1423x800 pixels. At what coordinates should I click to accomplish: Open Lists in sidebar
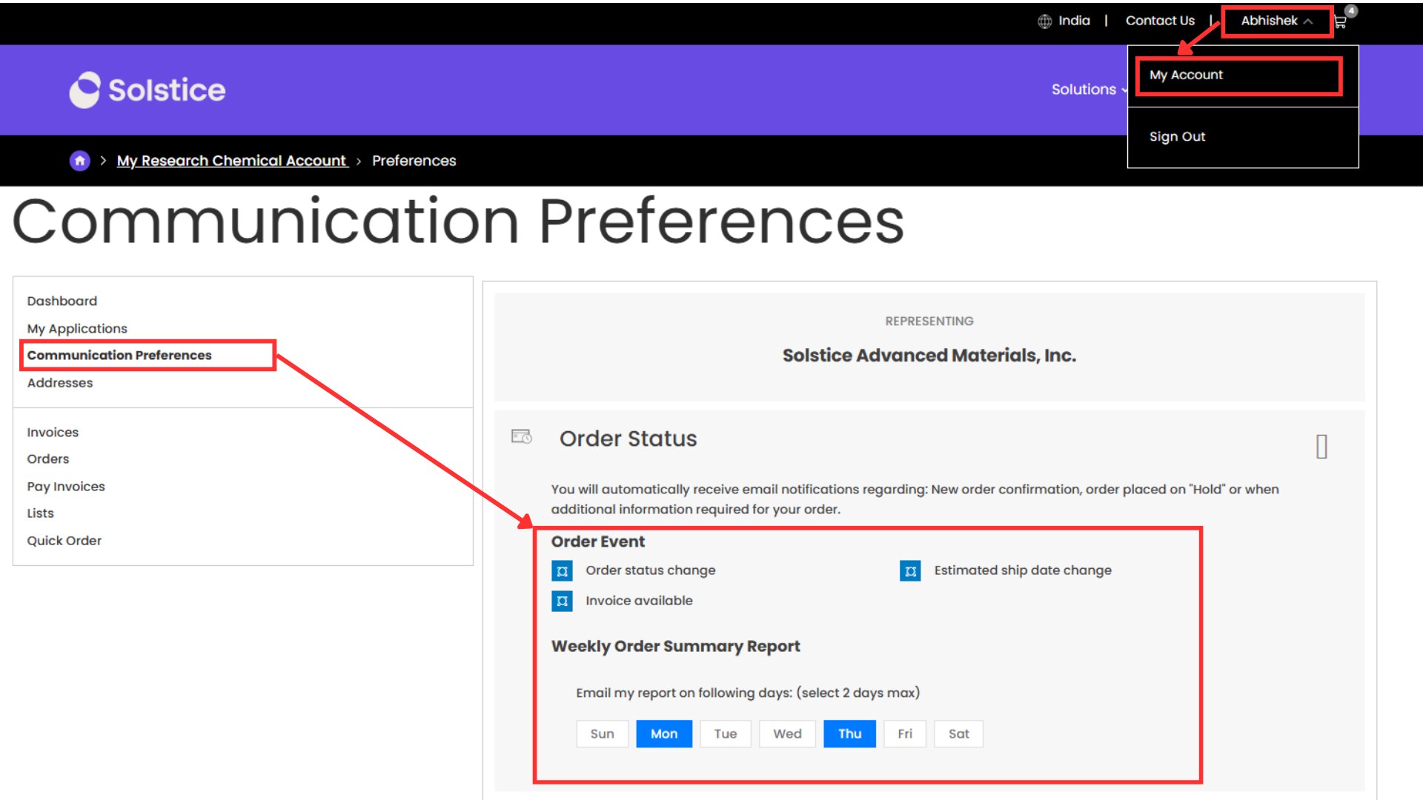click(x=41, y=513)
